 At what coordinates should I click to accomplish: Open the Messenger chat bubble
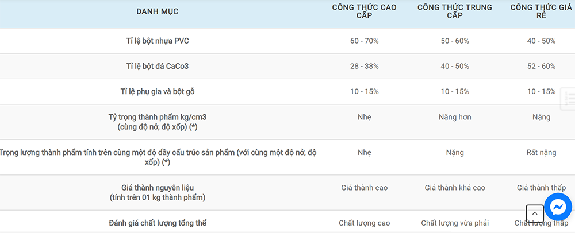tap(558, 207)
